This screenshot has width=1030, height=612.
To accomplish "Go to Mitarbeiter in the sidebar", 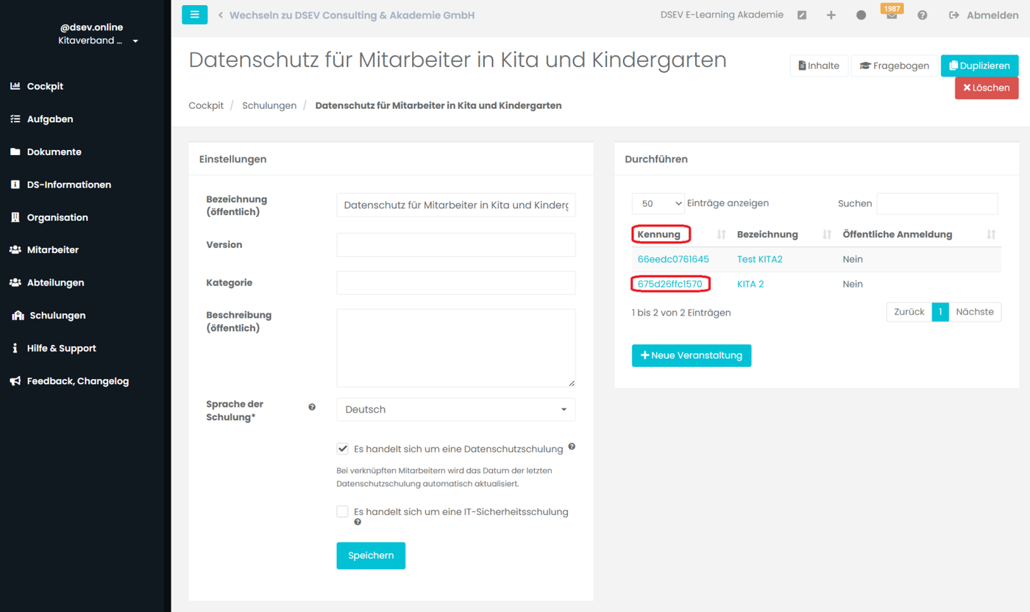I will pyautogui.click(x=52, y=250).
